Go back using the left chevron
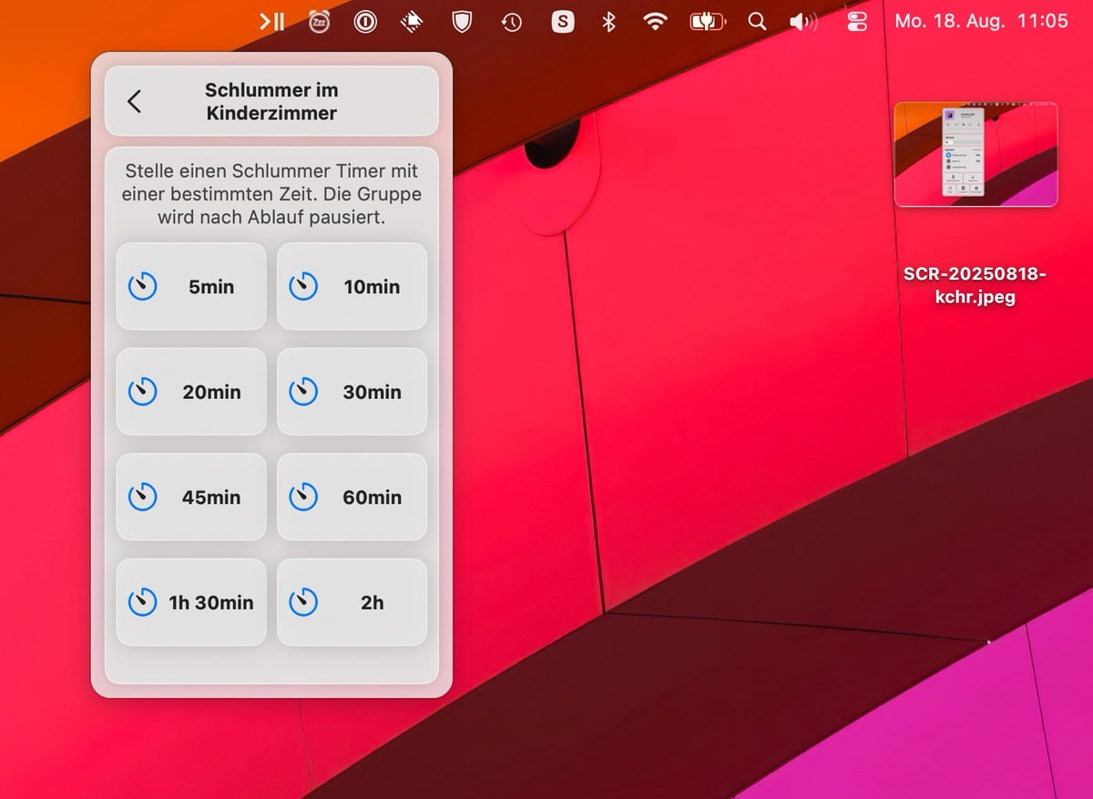1093x799 pixels. pyautogui.click(x=134, y=101)
